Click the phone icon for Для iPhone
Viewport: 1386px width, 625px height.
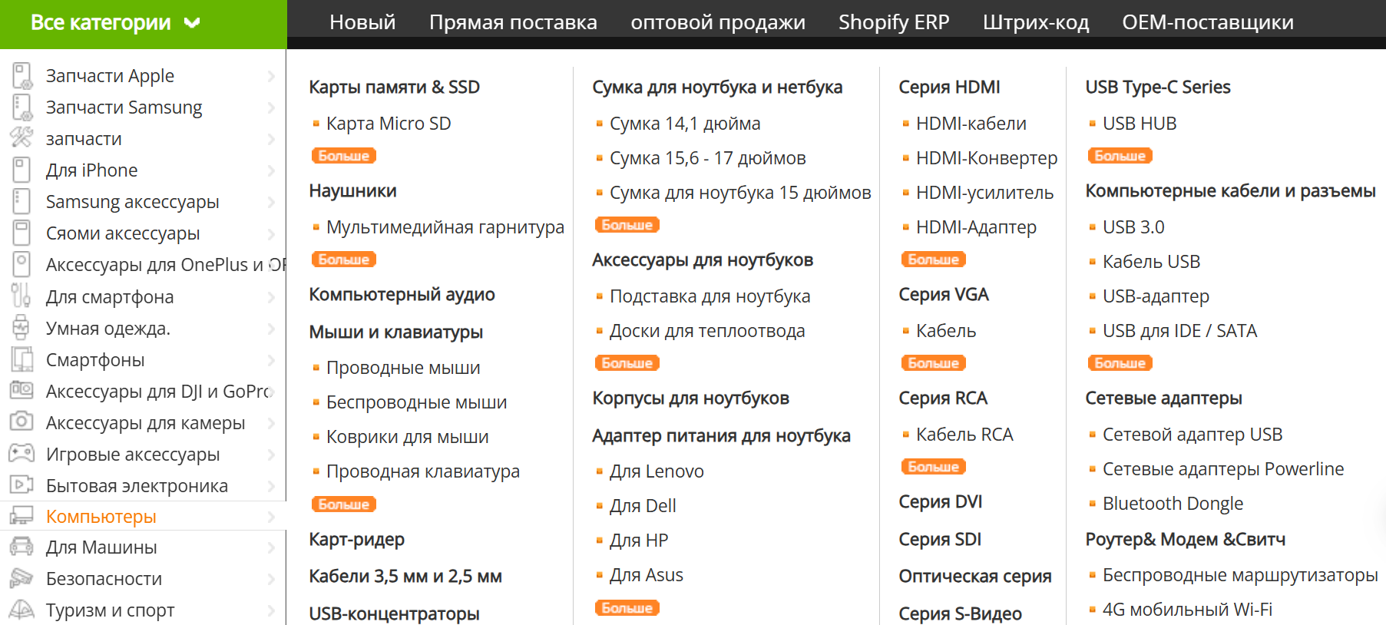[x=22, y=170]
